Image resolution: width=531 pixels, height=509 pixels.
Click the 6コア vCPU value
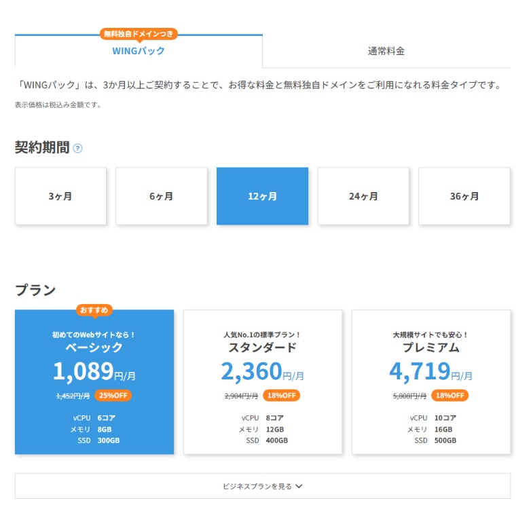click(107, 418)
